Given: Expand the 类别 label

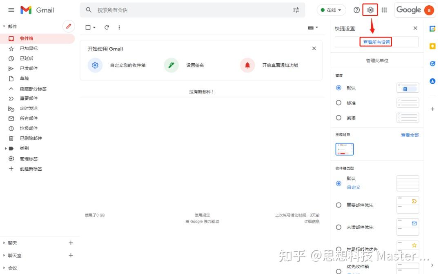Looking at the screenshot, I should point(6,148).
